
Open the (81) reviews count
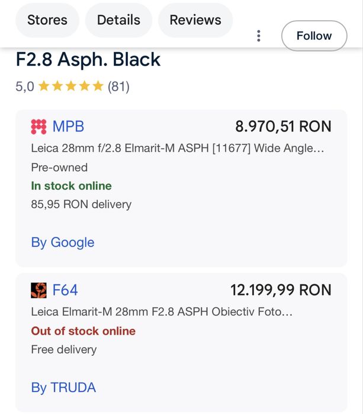[118, 86]
